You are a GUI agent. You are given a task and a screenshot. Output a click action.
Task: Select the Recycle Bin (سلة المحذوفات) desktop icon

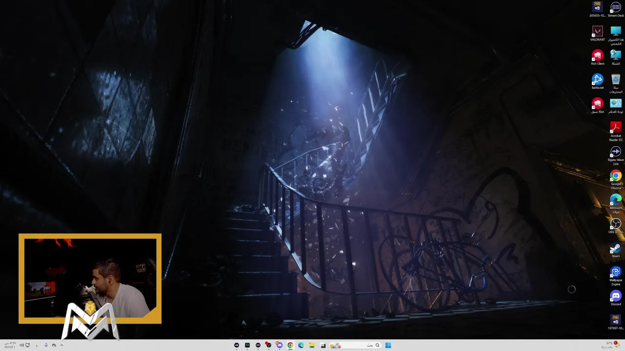[x=616, y=83]
